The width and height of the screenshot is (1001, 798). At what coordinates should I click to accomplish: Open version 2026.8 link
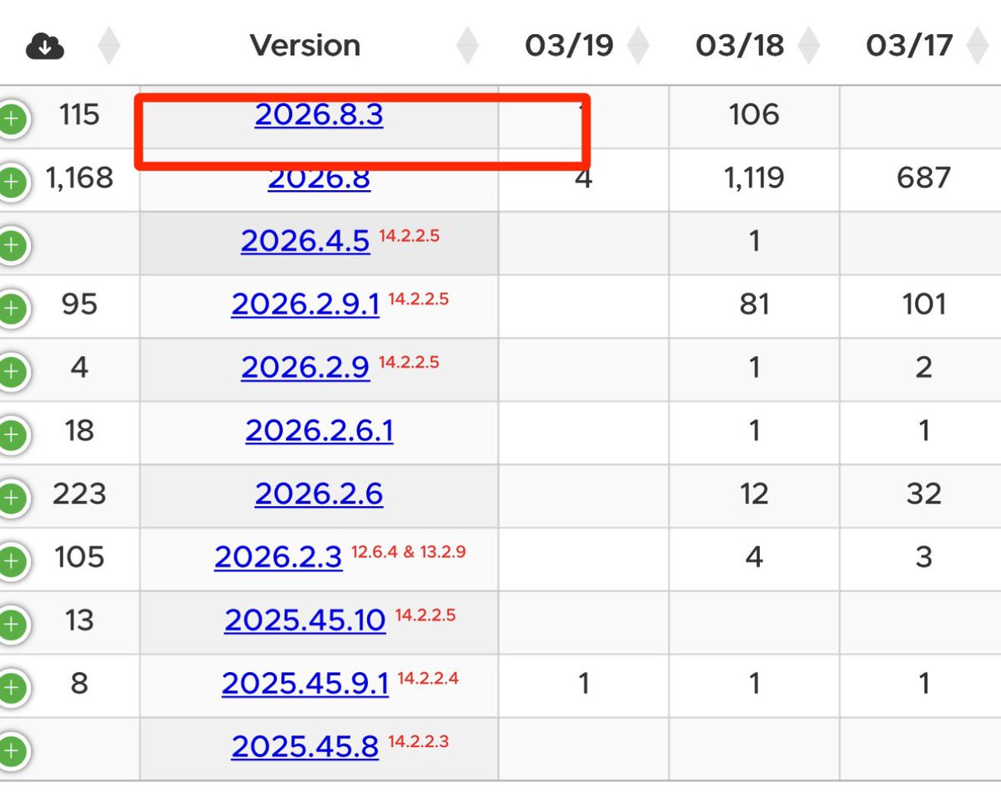tap(319, 178)
